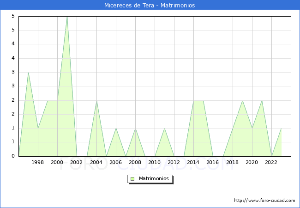Select the 2018 x-axis label
The image size is (300, 208).
232,162
